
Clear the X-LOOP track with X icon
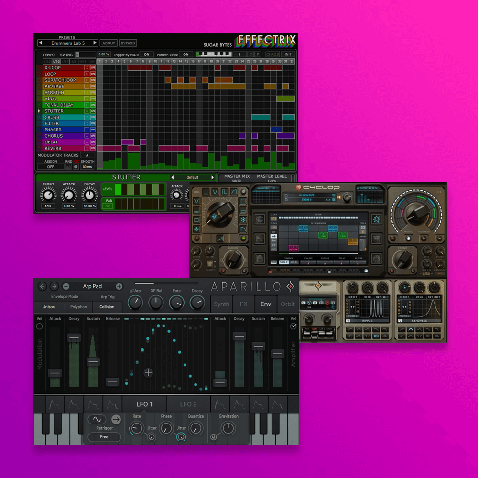(87, 68)
